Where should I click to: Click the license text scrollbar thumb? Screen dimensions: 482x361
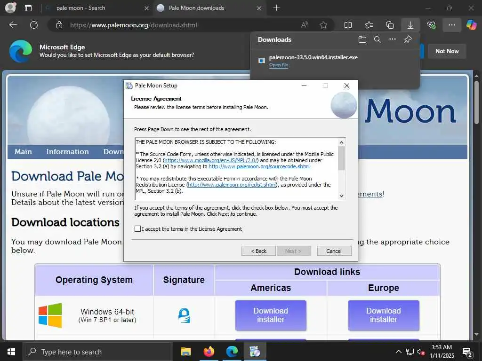341,158
